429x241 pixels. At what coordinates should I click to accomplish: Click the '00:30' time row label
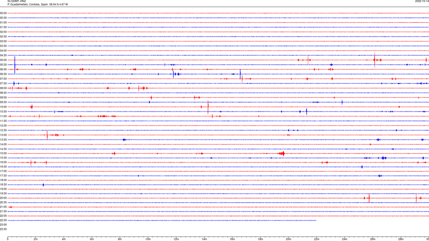[x=3, y=18]
